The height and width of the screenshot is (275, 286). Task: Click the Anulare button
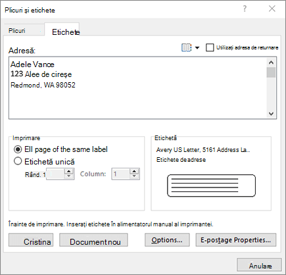point(259,264)
